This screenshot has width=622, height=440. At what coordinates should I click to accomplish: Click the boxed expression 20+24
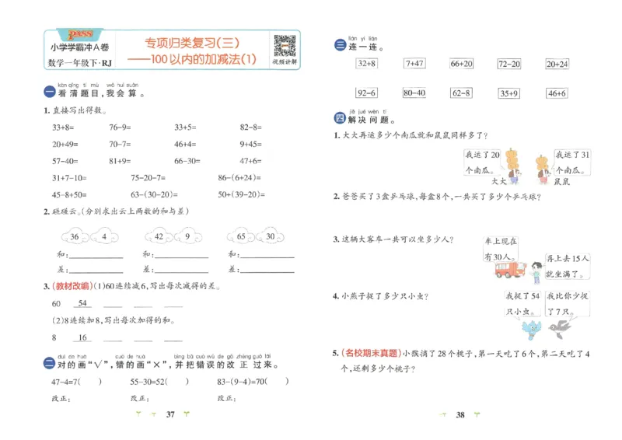557,64
